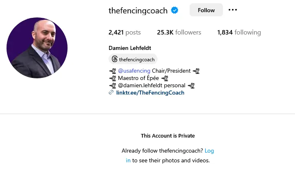Click the Threads logo icon
Image resolution: width=295 pixels, height=181 pixels.
click(x=115, y=60)
